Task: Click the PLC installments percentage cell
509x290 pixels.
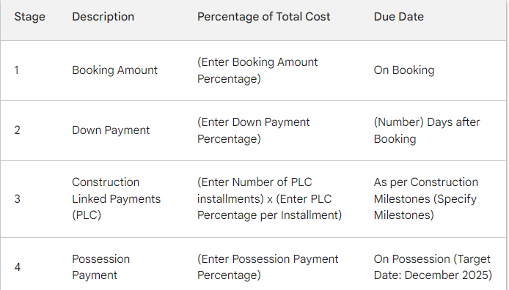Action: [x=269, y=198]
